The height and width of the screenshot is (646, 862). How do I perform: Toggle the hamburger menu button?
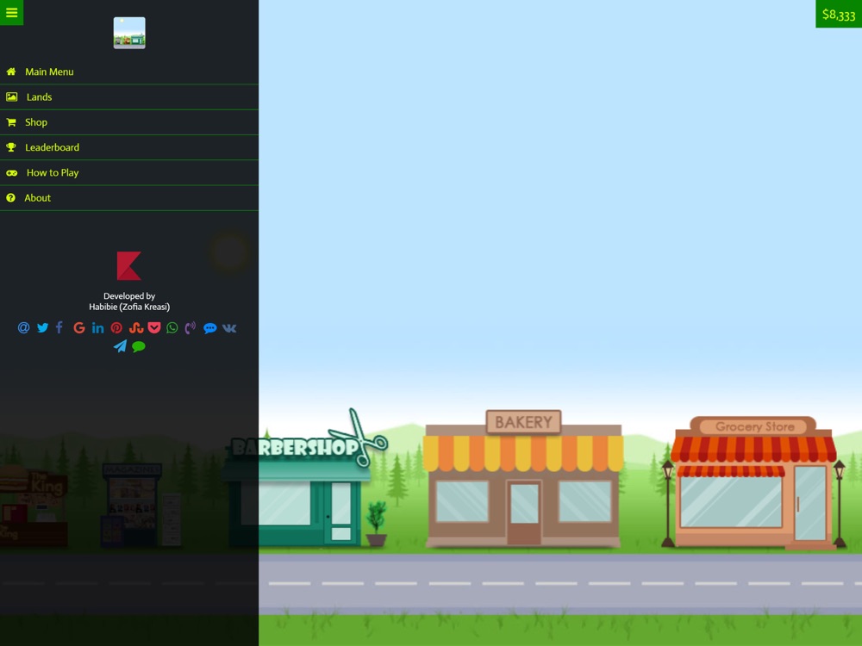coord(11,12)
